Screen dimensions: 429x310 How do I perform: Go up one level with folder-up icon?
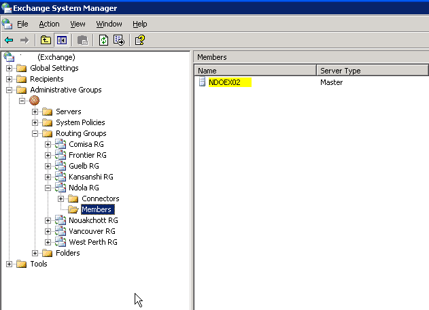coord(46,41)
